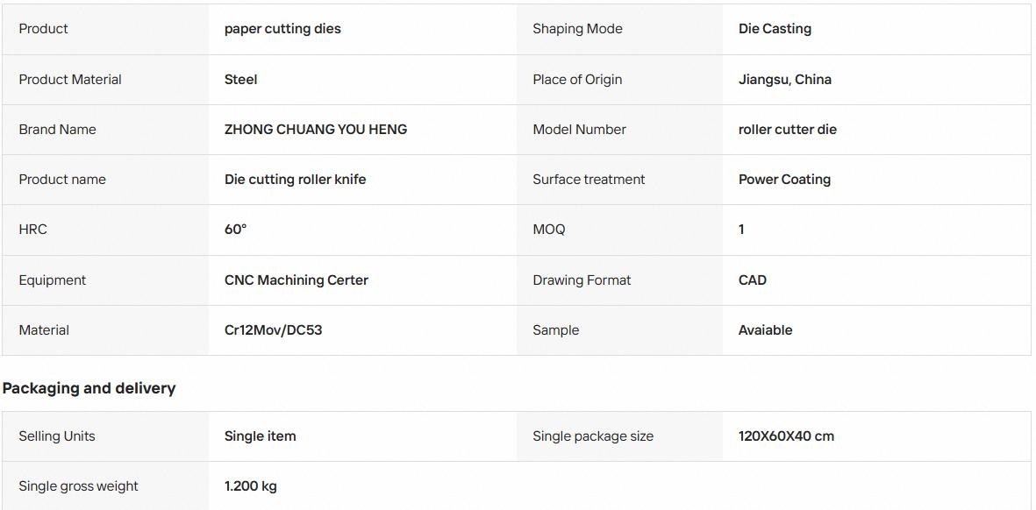1036x510 pixels.
Task: Click the 'ZHONG CHUANG YOU HENG' brand name
Action: coord(316,130)
